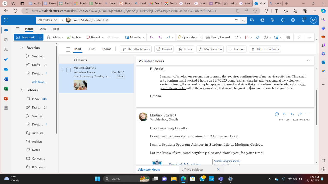This screenshot has width=328, height=184.
Task: Open Inbox folder with 414 unread
Action: (37, 99)
